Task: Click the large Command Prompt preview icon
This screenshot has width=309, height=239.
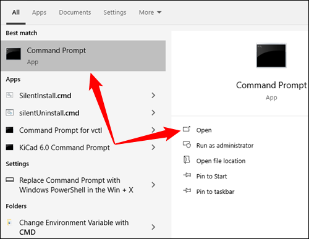Action: click(x=271, y=56)
